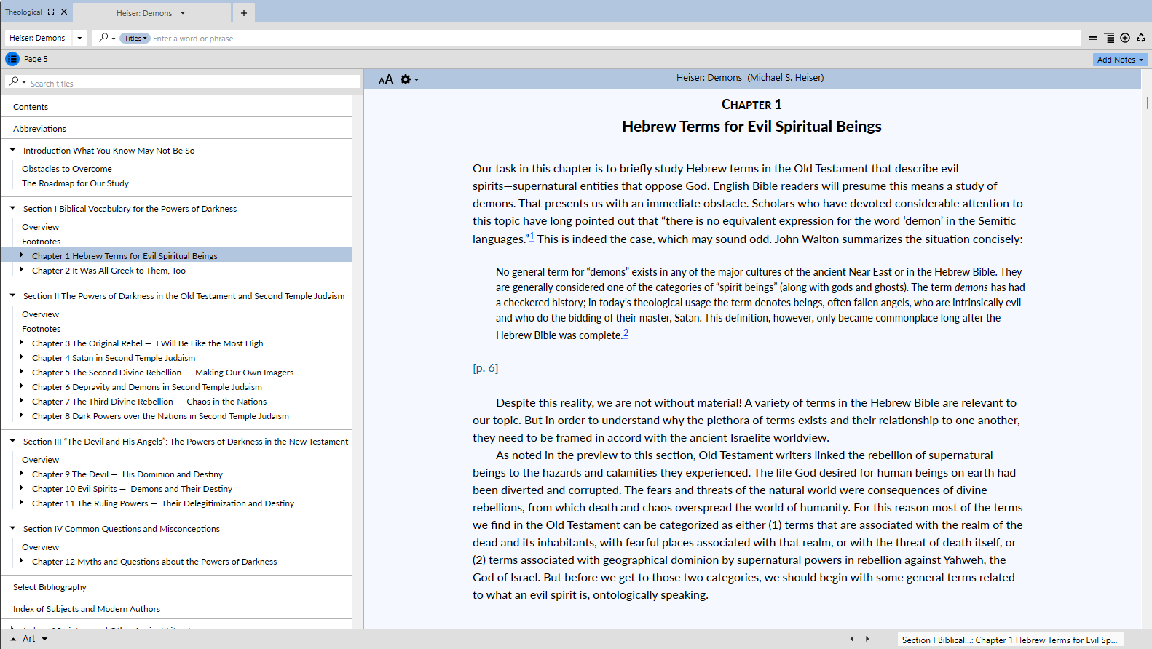This screenshot has height=649, width=1152.
Task: Follow footnote 2 link in the quotation
Action: (x=626, y=333)
